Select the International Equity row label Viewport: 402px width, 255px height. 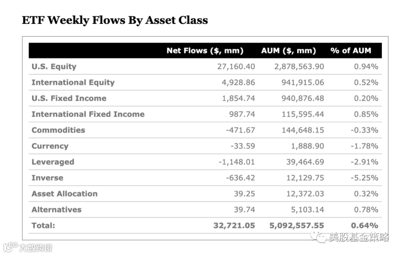(73, 82)
